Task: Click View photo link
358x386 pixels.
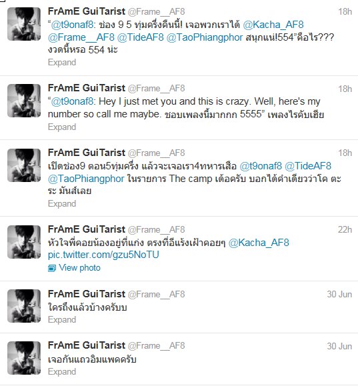Action: (x=79, y=268)
